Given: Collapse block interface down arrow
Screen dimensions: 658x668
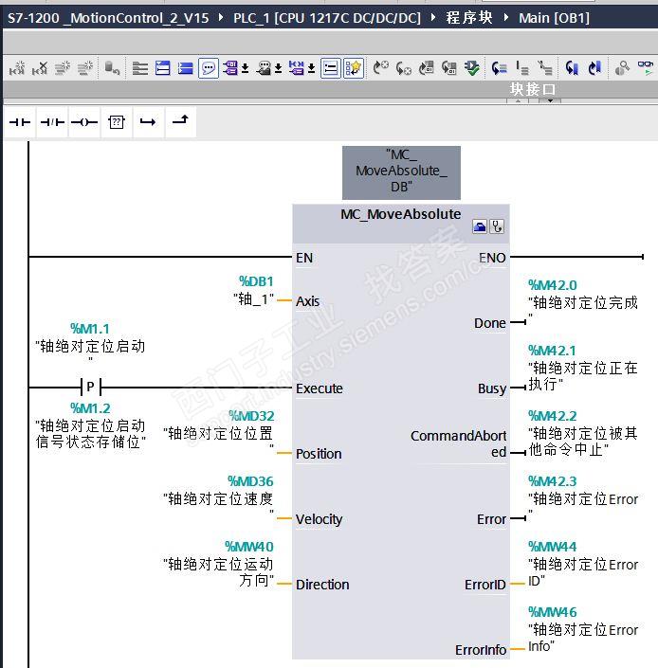Looking at the screenshot, I should pyautogui.click(x=550, y=101).
